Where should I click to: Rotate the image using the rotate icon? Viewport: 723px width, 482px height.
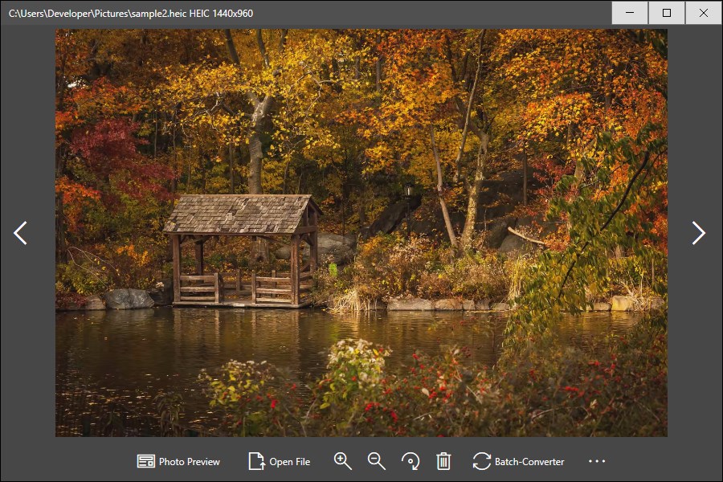coord(411,461)
